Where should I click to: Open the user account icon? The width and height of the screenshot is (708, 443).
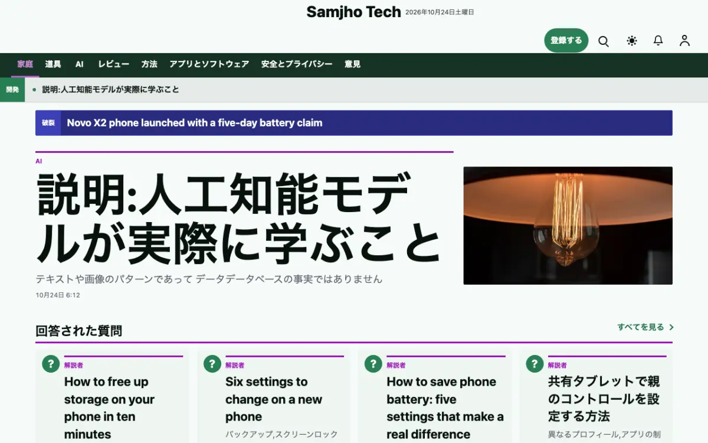pos(684,41)
